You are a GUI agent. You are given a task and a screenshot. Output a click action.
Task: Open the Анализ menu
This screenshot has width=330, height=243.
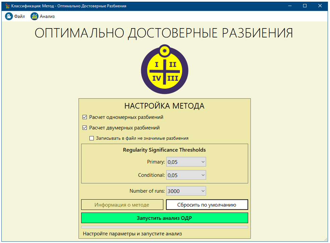(x=47, y=16)
